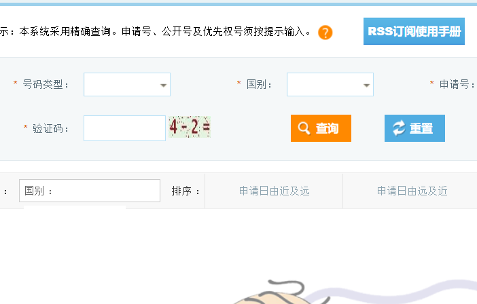Screen dimensions: 477x304
Task: Refresh the 4-2= captcha image
Action: [x=190, y=127]
